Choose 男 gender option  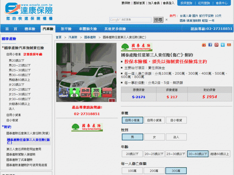click(132, 137)
